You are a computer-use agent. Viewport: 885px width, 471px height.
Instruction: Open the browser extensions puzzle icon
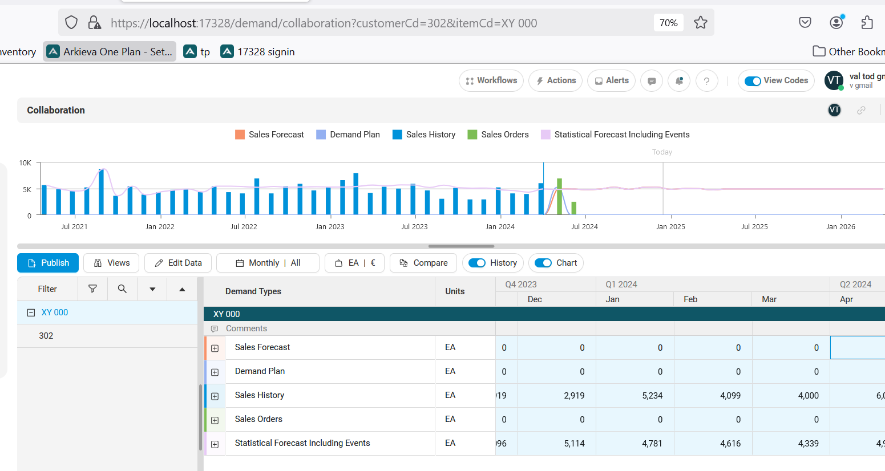[867, 23]
